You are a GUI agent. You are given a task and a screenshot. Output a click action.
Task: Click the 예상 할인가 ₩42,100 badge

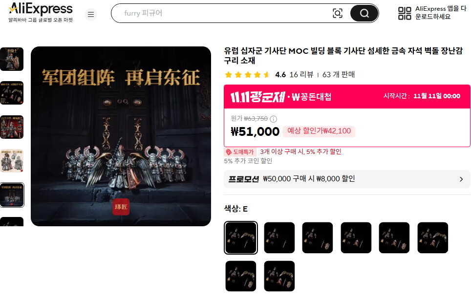pyautogui.click(x=319, y=131)
